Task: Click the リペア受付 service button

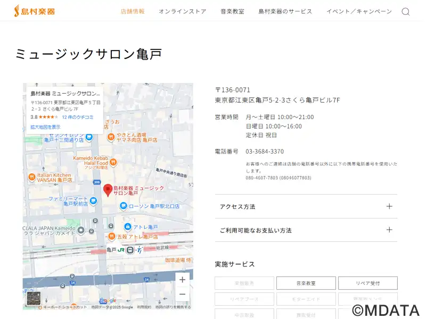Action: pyautogui.click(x=367, y=283)
